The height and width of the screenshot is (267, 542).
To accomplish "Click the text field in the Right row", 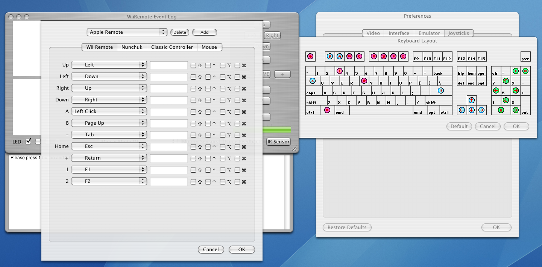I will [169, 88].
